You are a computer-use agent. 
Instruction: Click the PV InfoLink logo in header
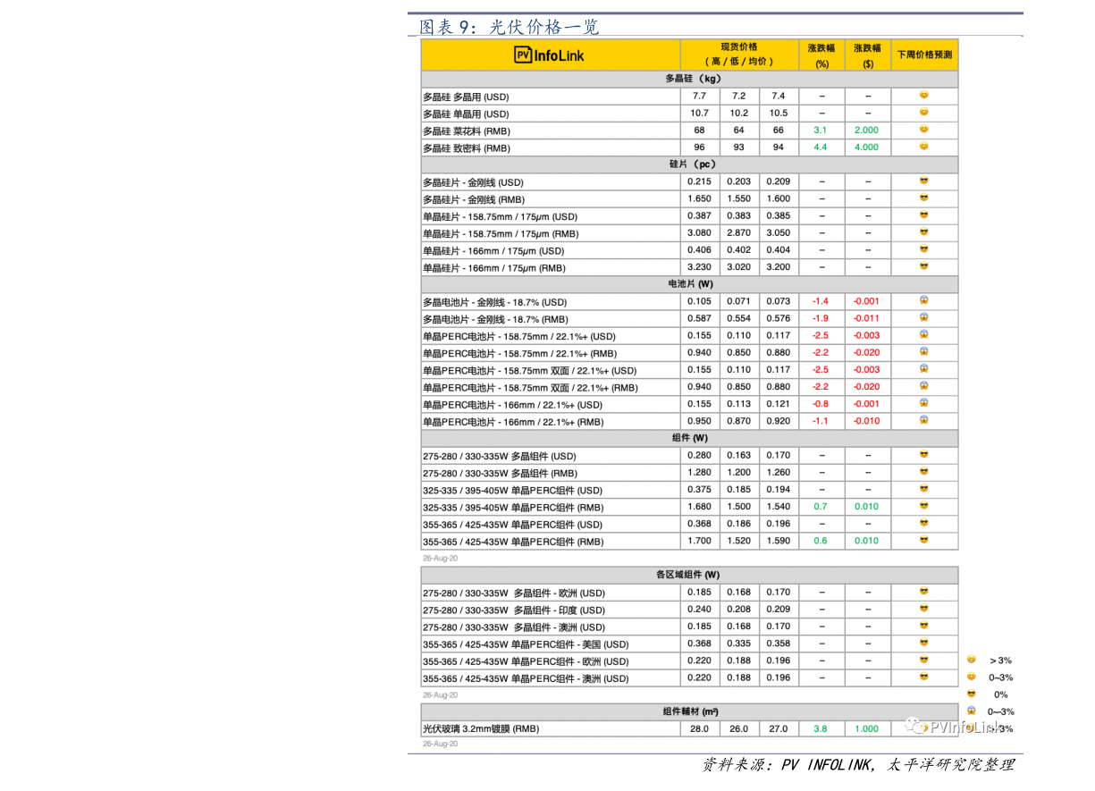[x=549, y=55]
